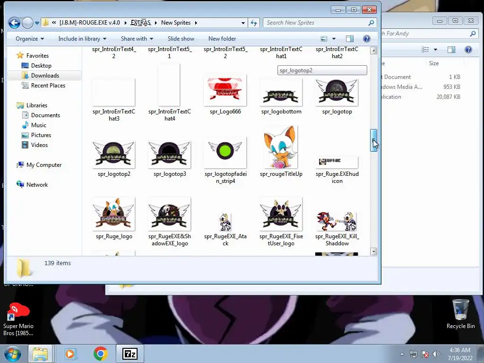Open the Organize menu
This screenshot has width=484, height=363.
point(30,39)
